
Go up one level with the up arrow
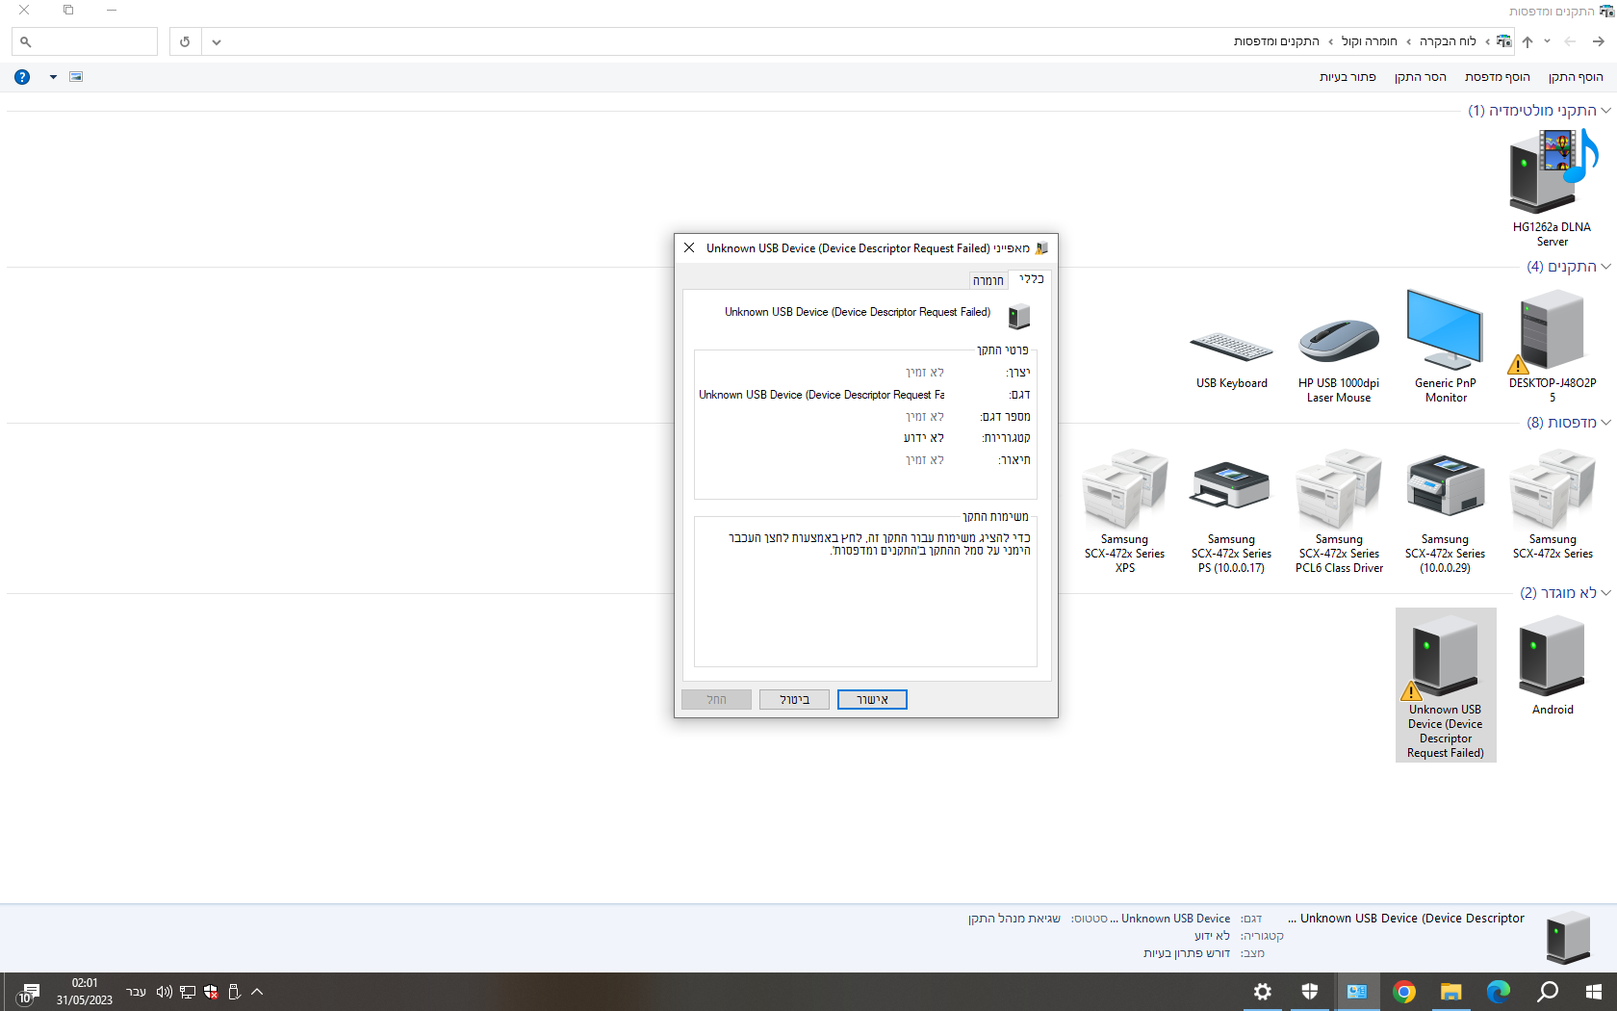tap(1527, 41)
